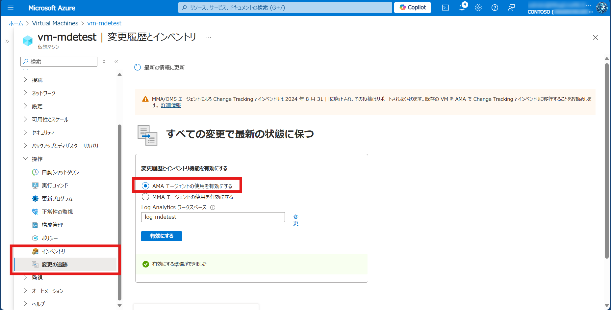Refresh with 最新の情報に更新
Image resolution: width=611 pixels, height=310 pixels.
(x=160, y=68)
